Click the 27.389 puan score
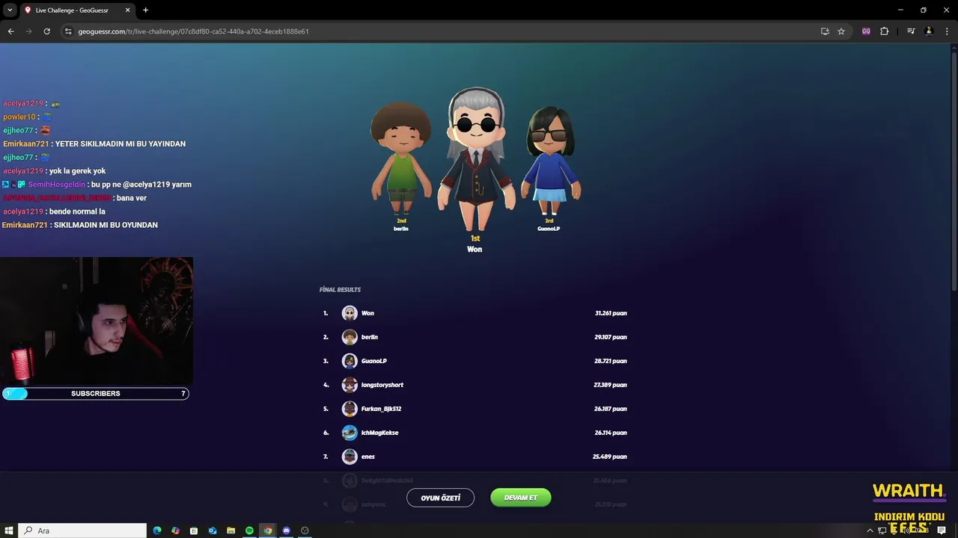 point(611,385)
